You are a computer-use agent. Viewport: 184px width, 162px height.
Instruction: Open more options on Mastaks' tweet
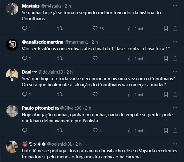(175, 6)
